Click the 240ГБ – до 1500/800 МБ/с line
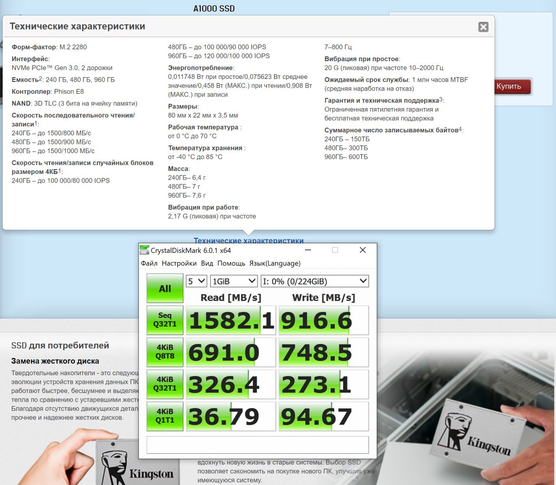Screen dimensions: 556x485 [51, 133]
